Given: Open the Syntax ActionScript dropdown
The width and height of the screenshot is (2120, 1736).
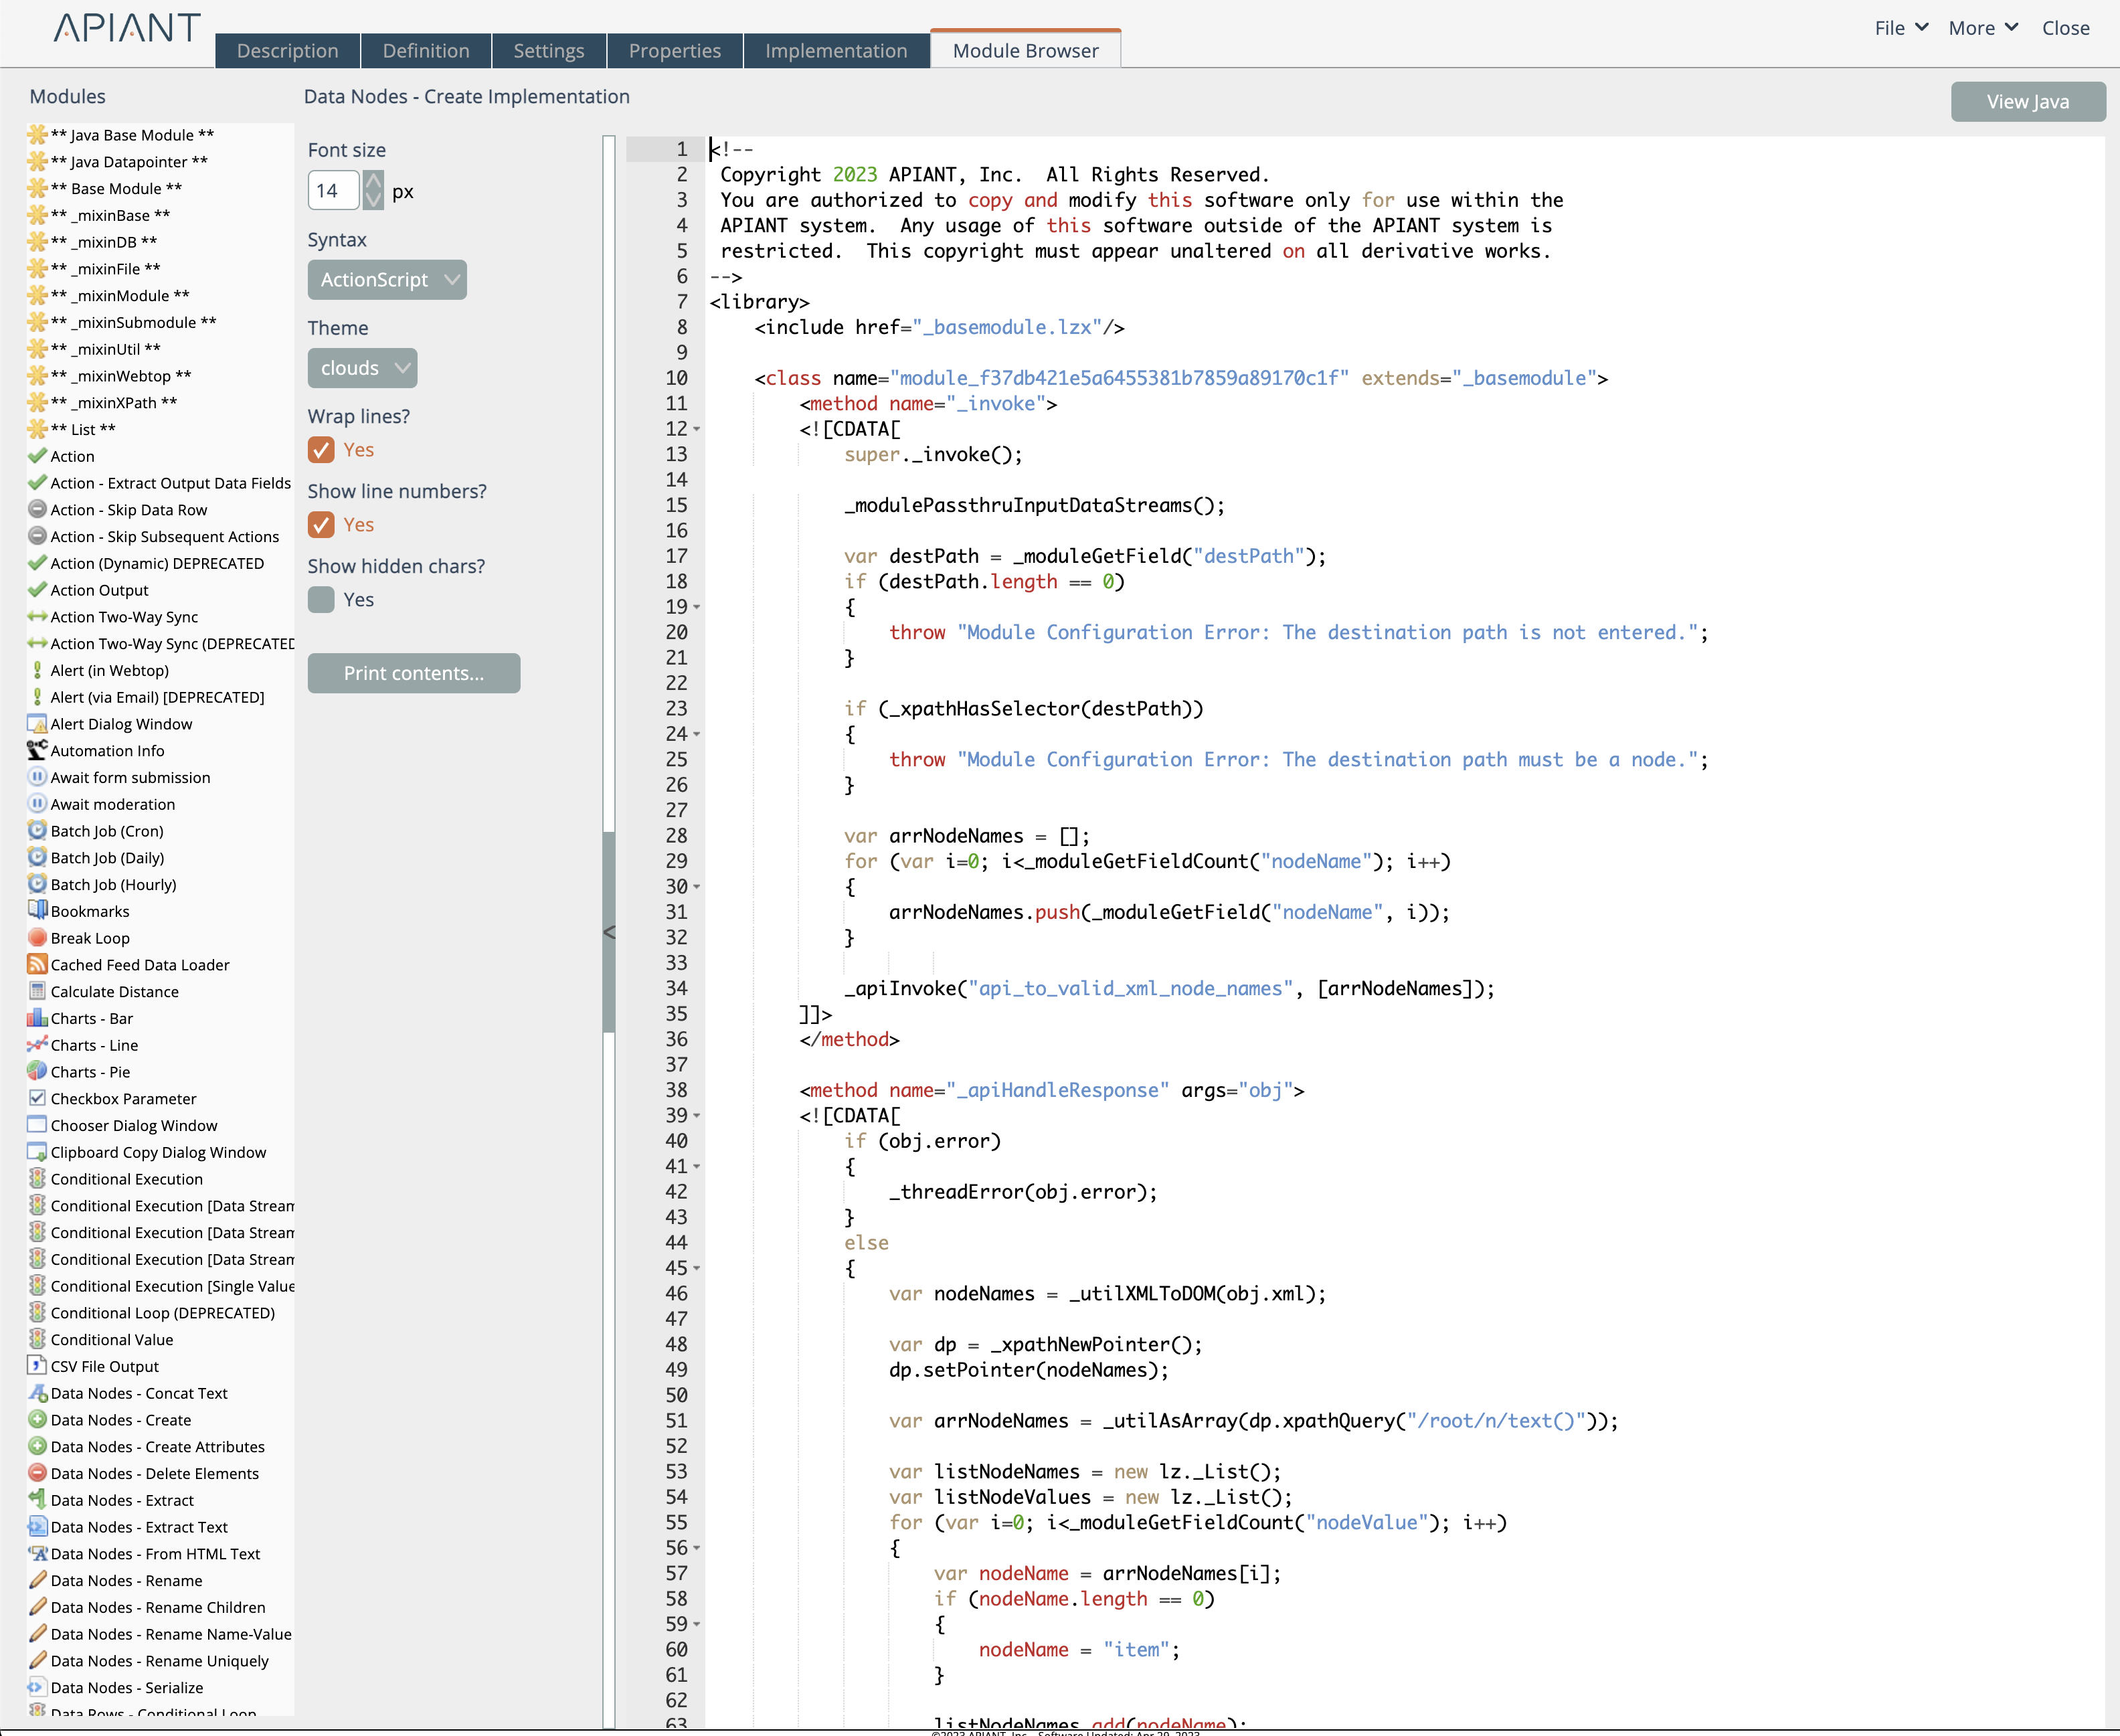Looking at the screenshot, I should tap(387, 280).
